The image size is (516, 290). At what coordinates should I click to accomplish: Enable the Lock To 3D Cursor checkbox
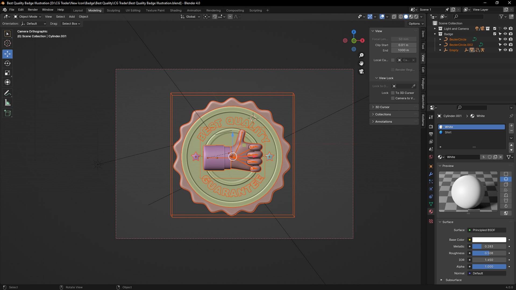[x=393, y=93]
